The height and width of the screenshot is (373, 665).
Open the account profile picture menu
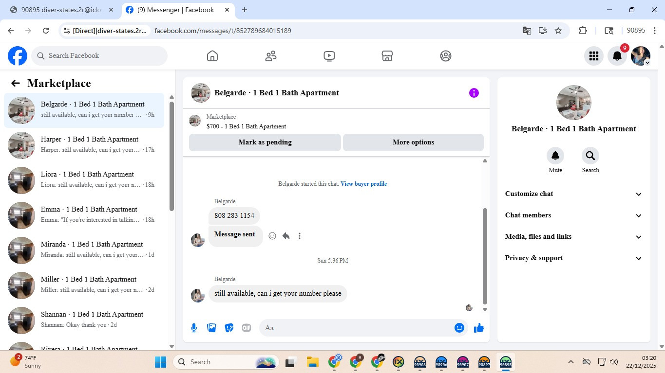coord(641,56)
